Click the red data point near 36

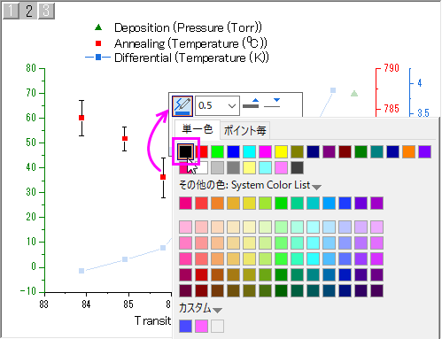[x=163, y=177]
